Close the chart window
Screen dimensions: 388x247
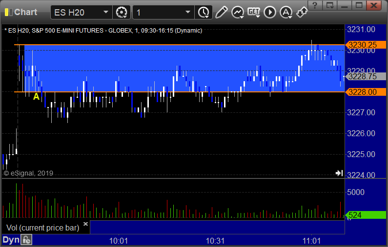374,5
